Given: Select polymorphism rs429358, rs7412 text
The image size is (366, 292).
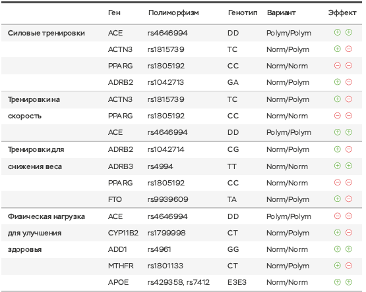Looking at the screenshot, I should click(x=179, y=282).
